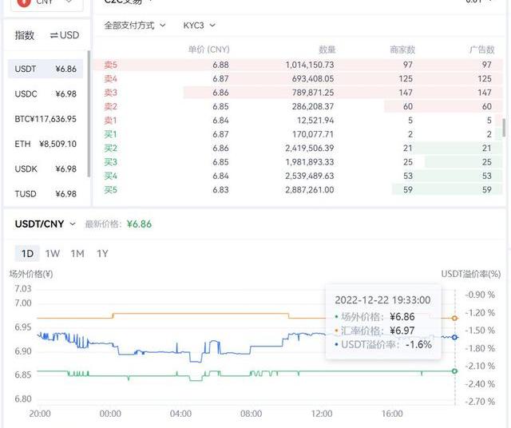Open the USDT/CNY pair selector
The width and height of the screenshot is (511, 428).
coord(45,224)
